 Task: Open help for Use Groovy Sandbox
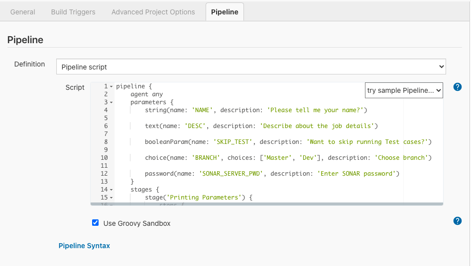point(458,221)
